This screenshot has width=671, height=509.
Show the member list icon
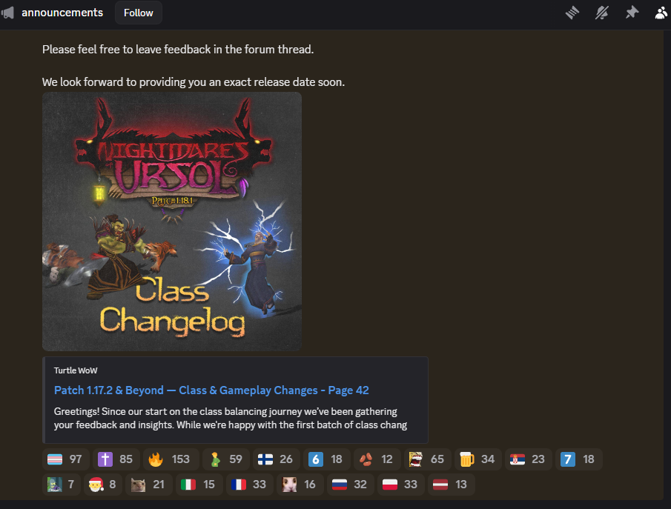point(661,13)
